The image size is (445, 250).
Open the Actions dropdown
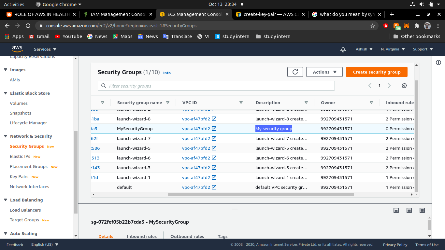click(324, 72)
